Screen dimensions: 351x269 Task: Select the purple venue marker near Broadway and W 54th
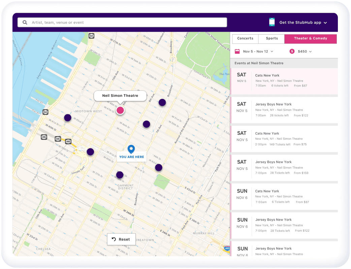[x=162, y=102]
